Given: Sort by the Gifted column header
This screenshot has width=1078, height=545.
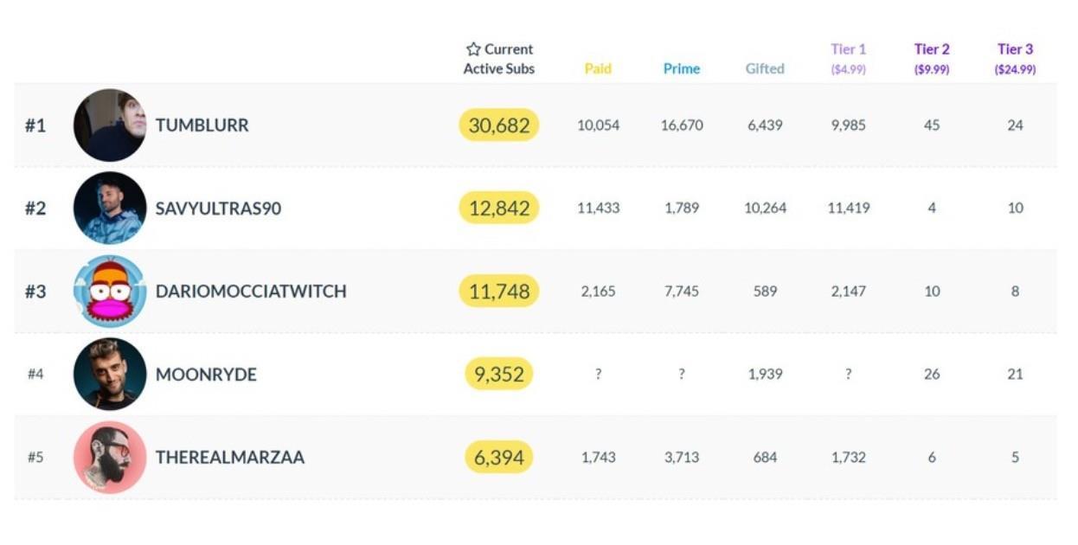Looking at the screenshot, I should click(765, 69).
